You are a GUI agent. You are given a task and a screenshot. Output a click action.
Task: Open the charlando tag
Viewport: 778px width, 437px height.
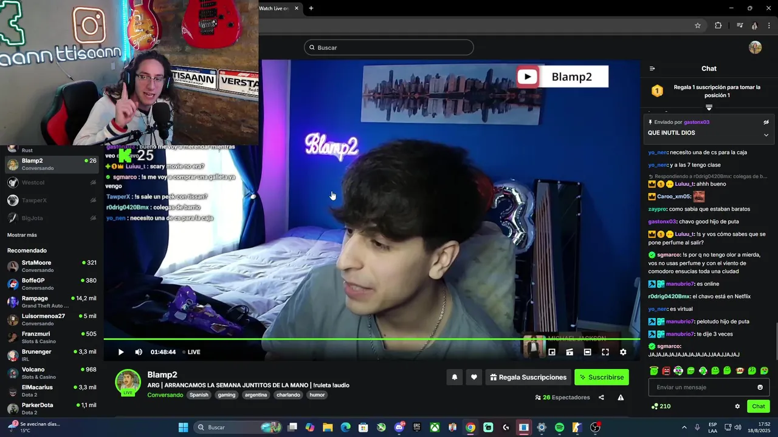pos(288,395)
